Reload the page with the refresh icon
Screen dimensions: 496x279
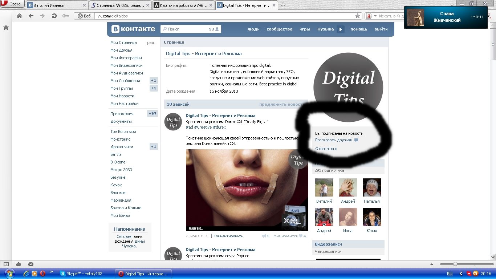(x=54, y=16)
